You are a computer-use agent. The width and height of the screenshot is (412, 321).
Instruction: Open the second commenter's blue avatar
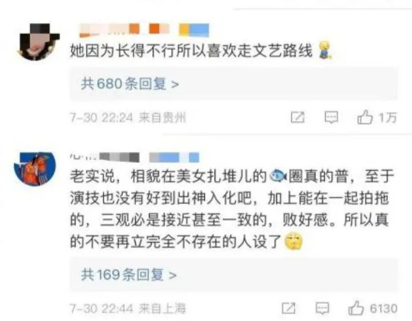[35, 168]
